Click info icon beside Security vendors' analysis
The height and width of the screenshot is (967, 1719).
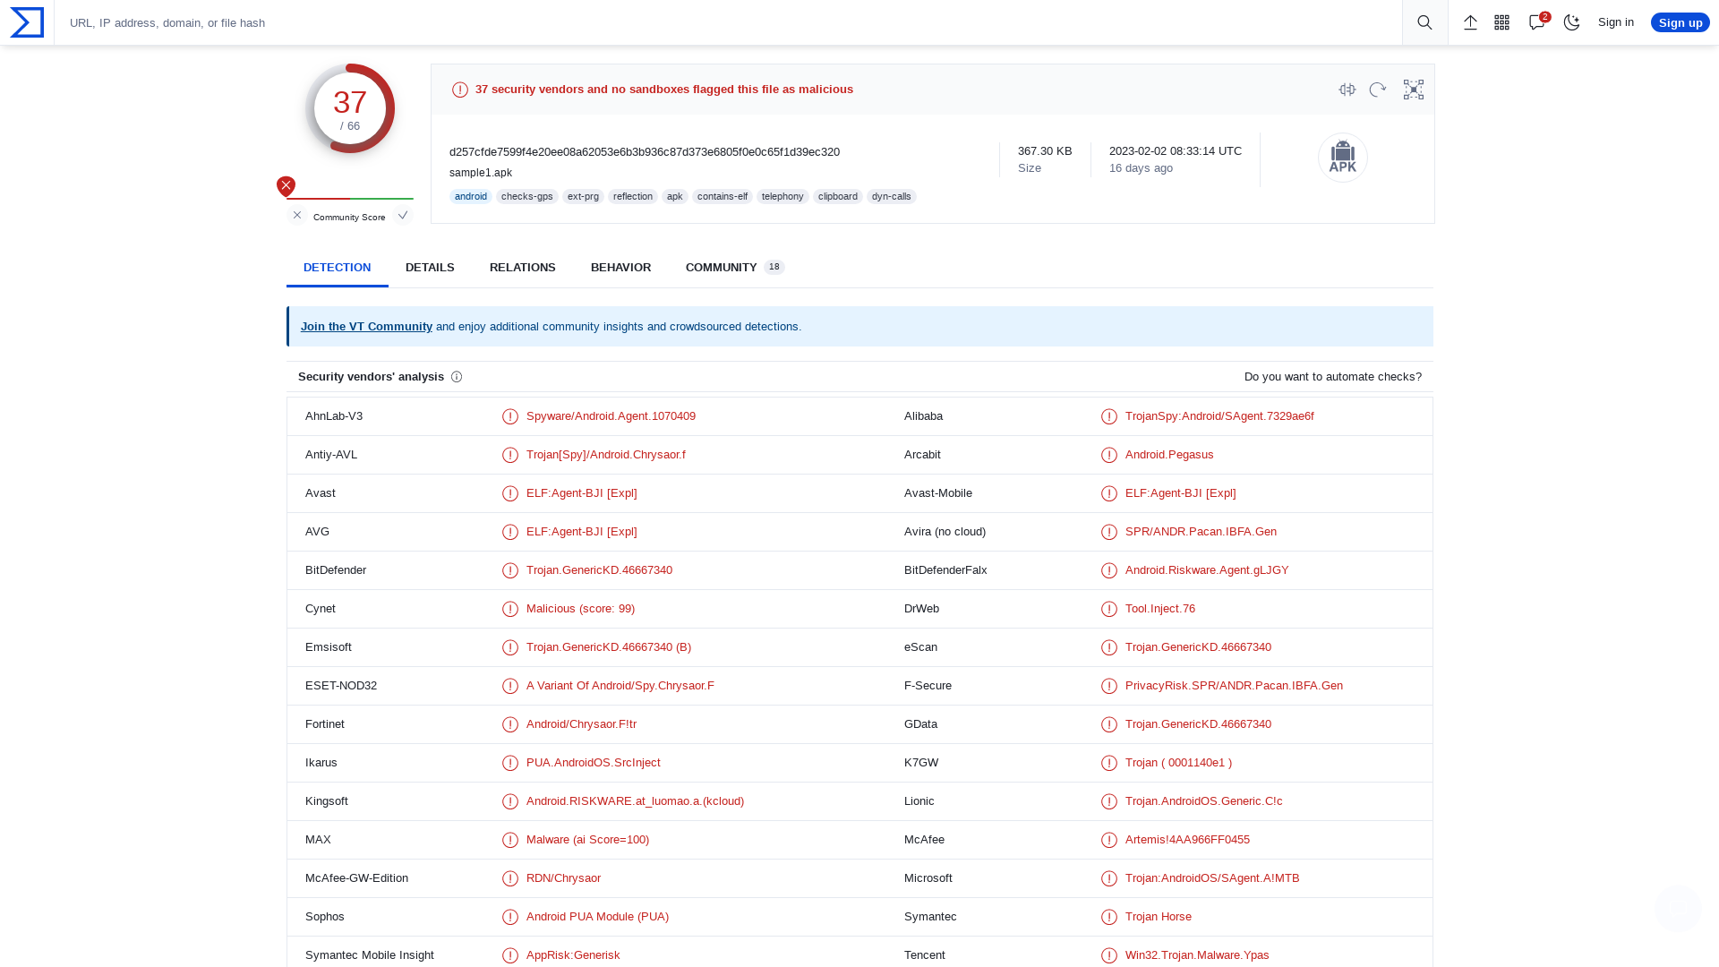457,377
